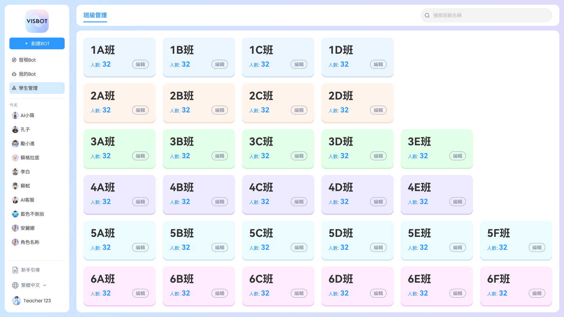Open the Teacher 123 profile avatar
The height and width of the screenshot is (317, 564).
coord(16,301)
